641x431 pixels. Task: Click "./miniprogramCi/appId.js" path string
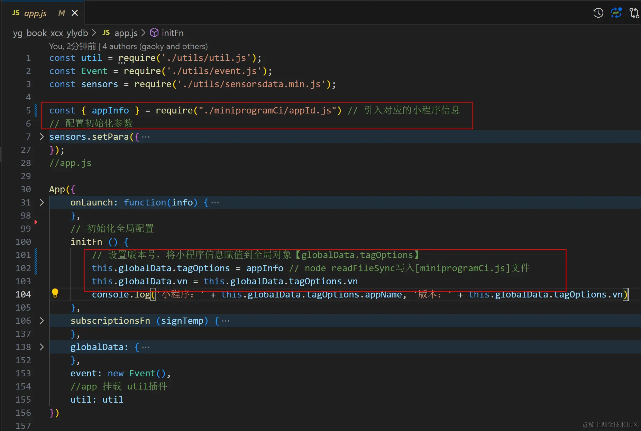(267, 110)
